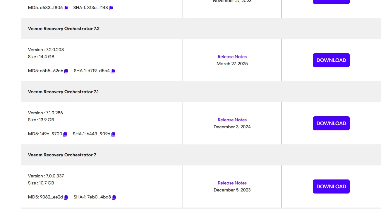383x209 pixels.
Task: Select the Veeam Recovery Orchestrator 7.2 heading
Action: coord(64,29)
